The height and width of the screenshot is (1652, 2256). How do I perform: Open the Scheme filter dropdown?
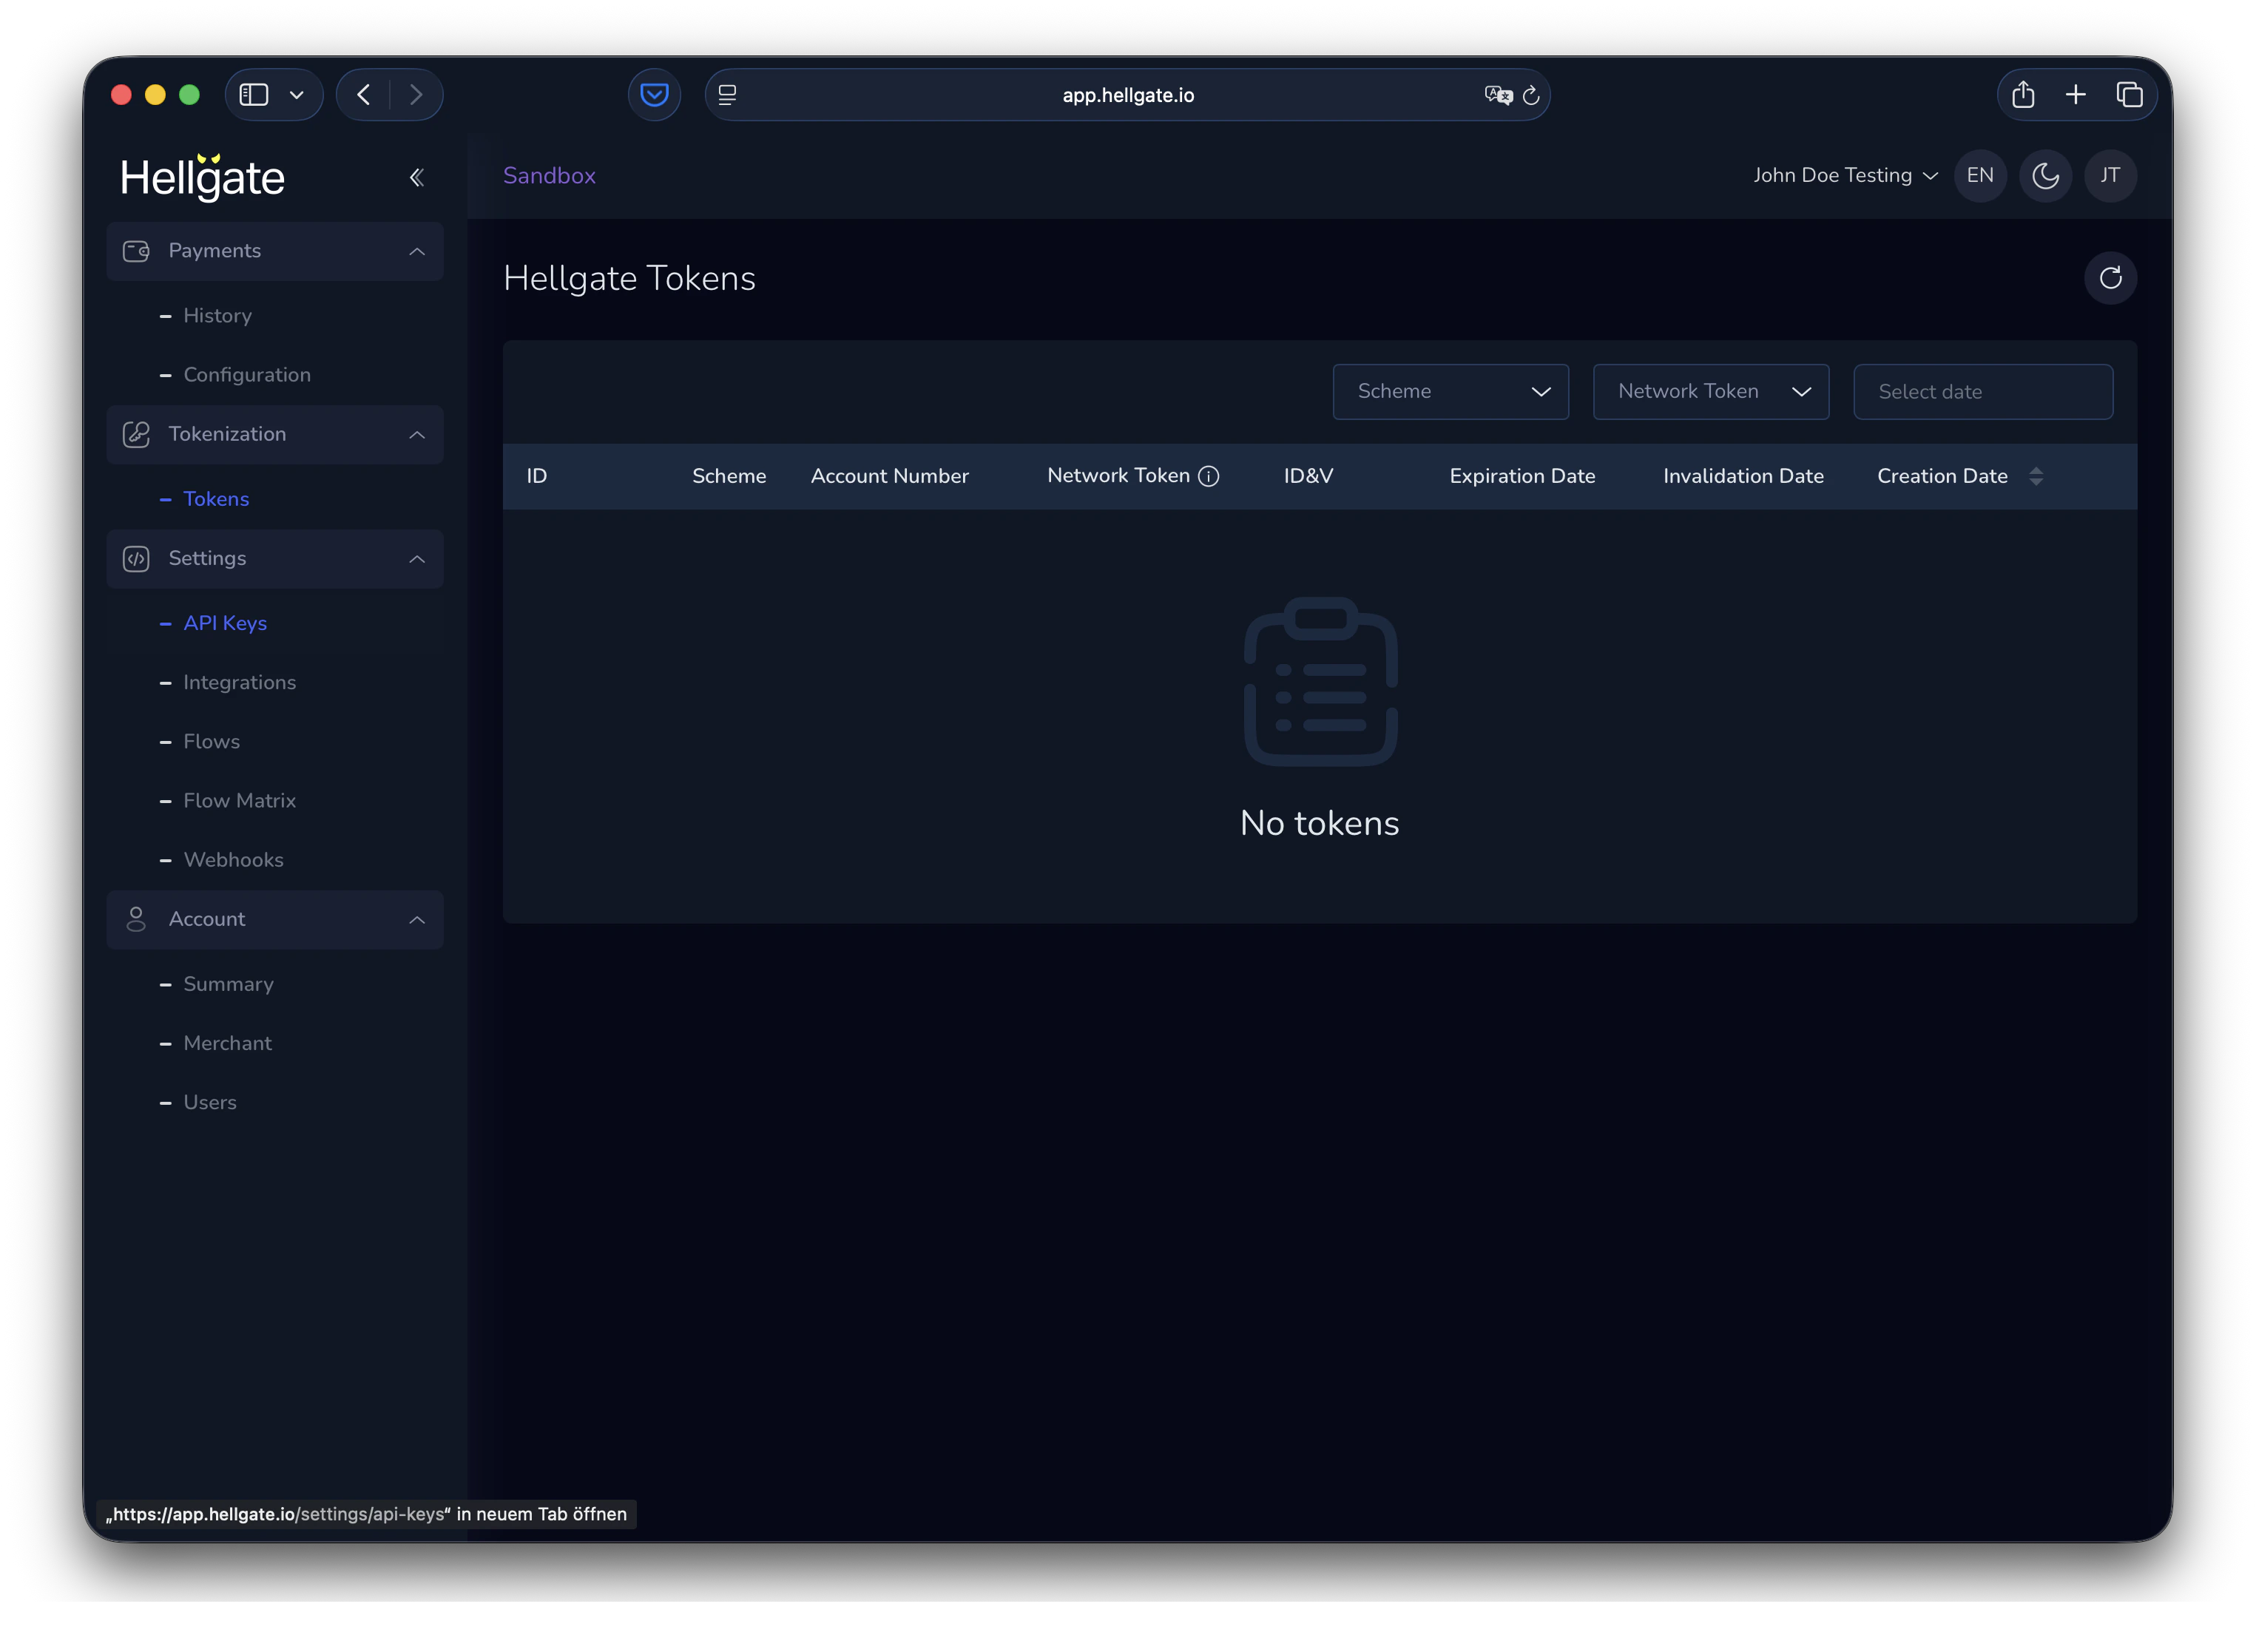point(1450,392)
